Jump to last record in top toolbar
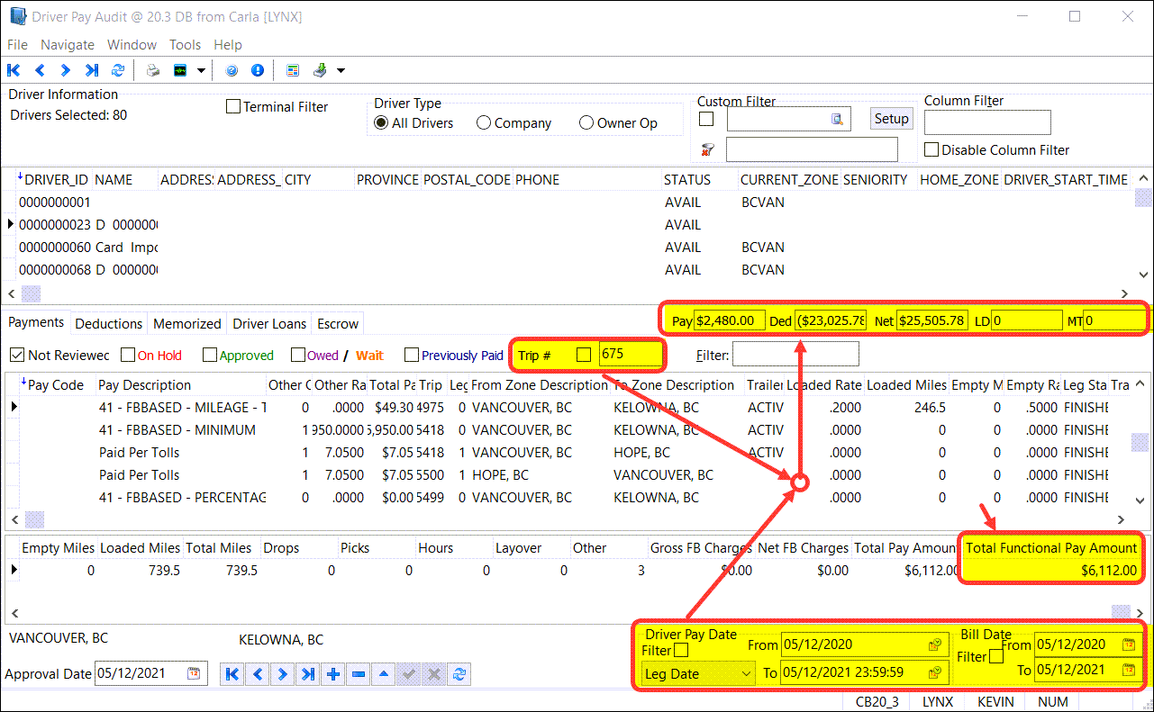This screenshot has width=1154, height=712. click(91, 70)
